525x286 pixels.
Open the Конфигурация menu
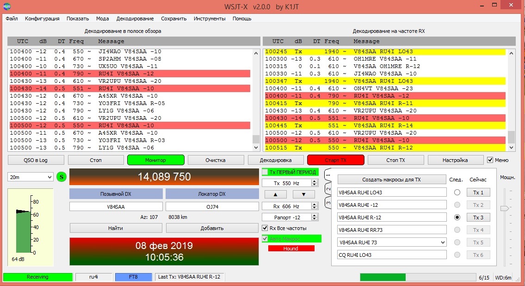coord(42,19)
